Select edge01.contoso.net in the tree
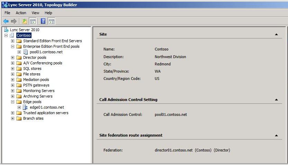 pos(47,107)
